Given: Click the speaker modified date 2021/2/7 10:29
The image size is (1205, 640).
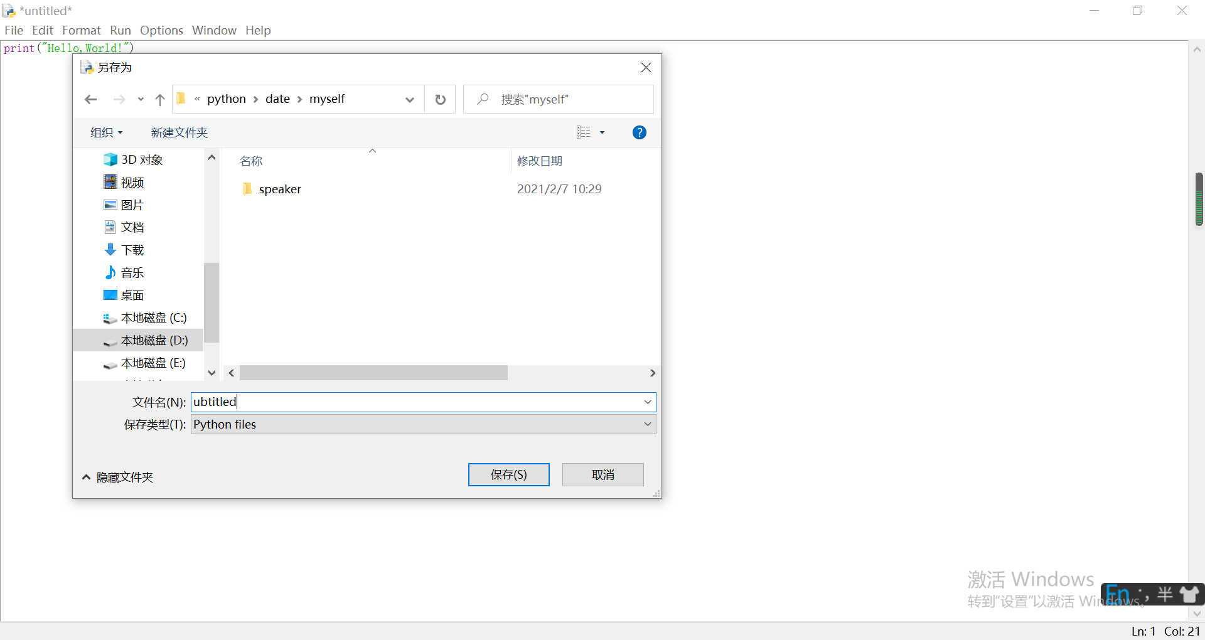Looking at the screenshot, I should click(559, 189).
